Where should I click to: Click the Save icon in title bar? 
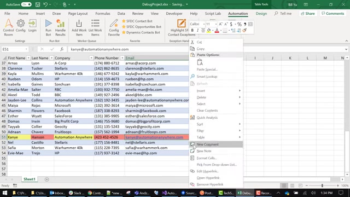(38, 4)
